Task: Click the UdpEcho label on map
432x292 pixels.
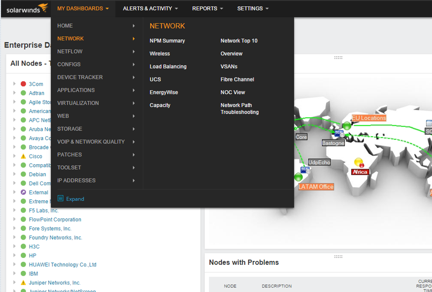Action: pyautogui.click(x=319, y=163)
